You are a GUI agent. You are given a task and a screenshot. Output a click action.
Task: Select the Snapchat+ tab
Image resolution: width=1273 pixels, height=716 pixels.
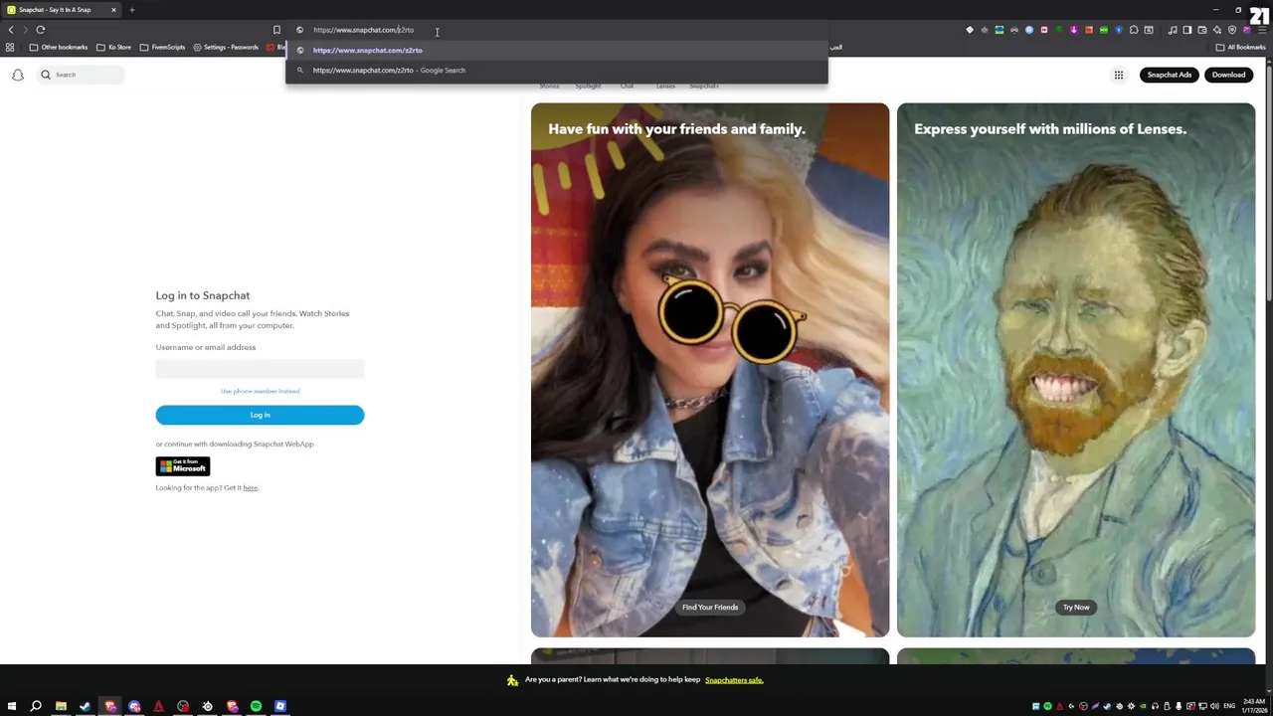(x=704, y=87)
